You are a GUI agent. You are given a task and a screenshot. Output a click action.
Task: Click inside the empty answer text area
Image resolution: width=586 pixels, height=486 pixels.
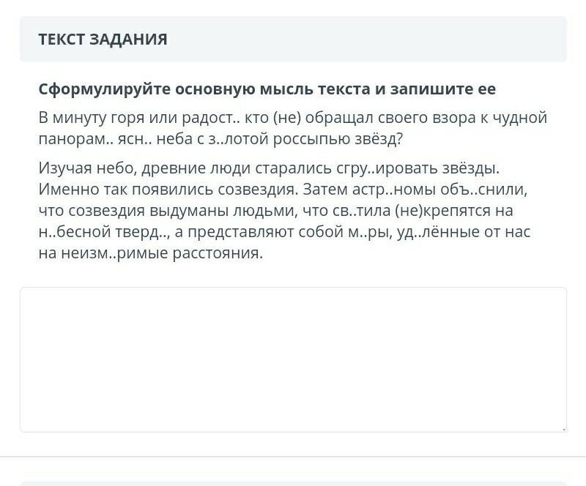[x=293, y=359]
